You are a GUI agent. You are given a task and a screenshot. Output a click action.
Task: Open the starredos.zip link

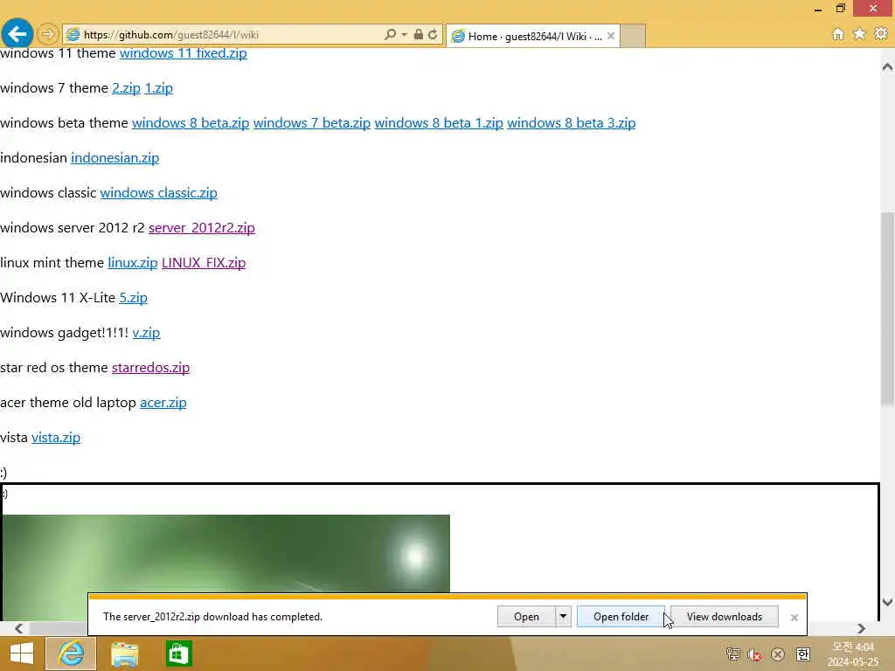pyautogui.click(x=150, y=368)
